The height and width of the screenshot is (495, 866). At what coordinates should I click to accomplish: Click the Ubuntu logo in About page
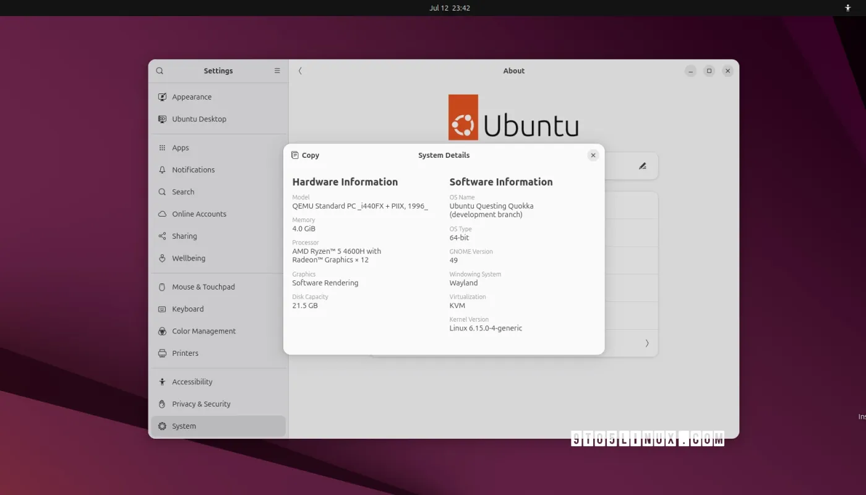[513, 118]
